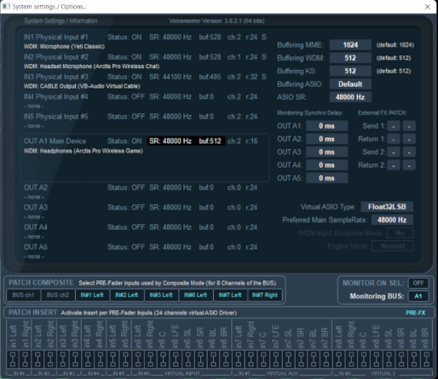Toggle the in6 C insert switch
The height and width of the screenshot is (379, 438).
tap(163, 359)
